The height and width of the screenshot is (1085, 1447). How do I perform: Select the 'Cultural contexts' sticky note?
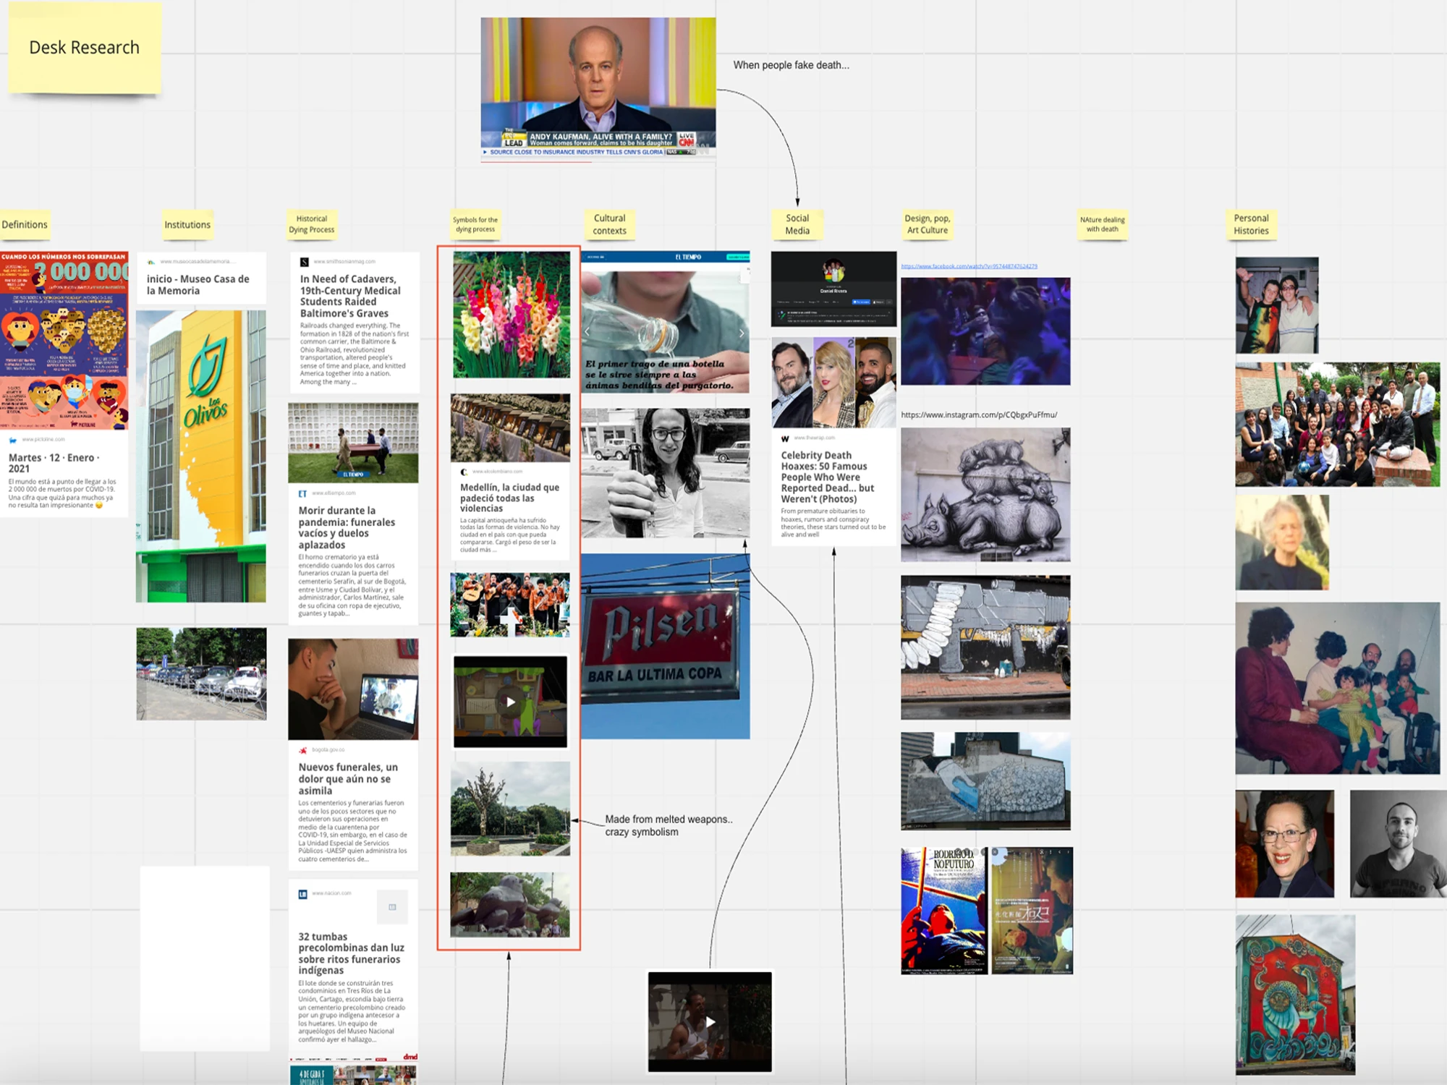[609, 224]
